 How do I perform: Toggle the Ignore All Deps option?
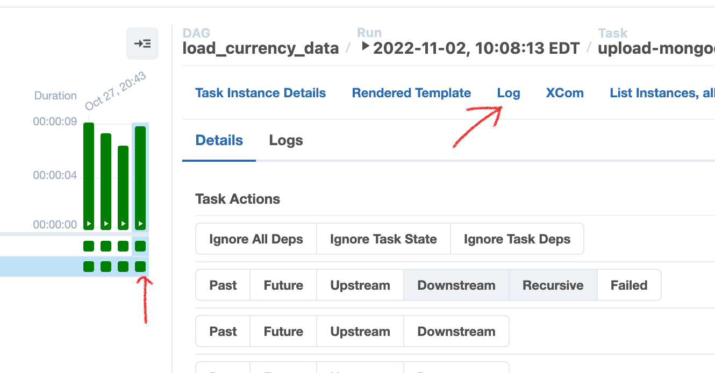[x=256, y=239]
